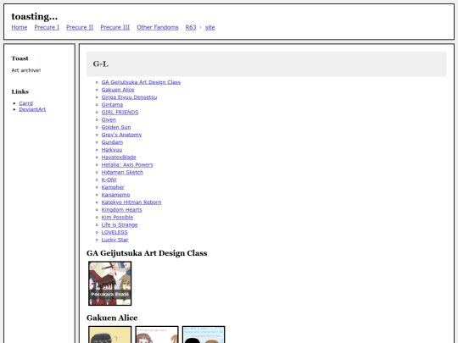Click the GA Geijutsuka Art Design Class heading
This screenshot has width=458, height=343.
(x=147, y=253)
